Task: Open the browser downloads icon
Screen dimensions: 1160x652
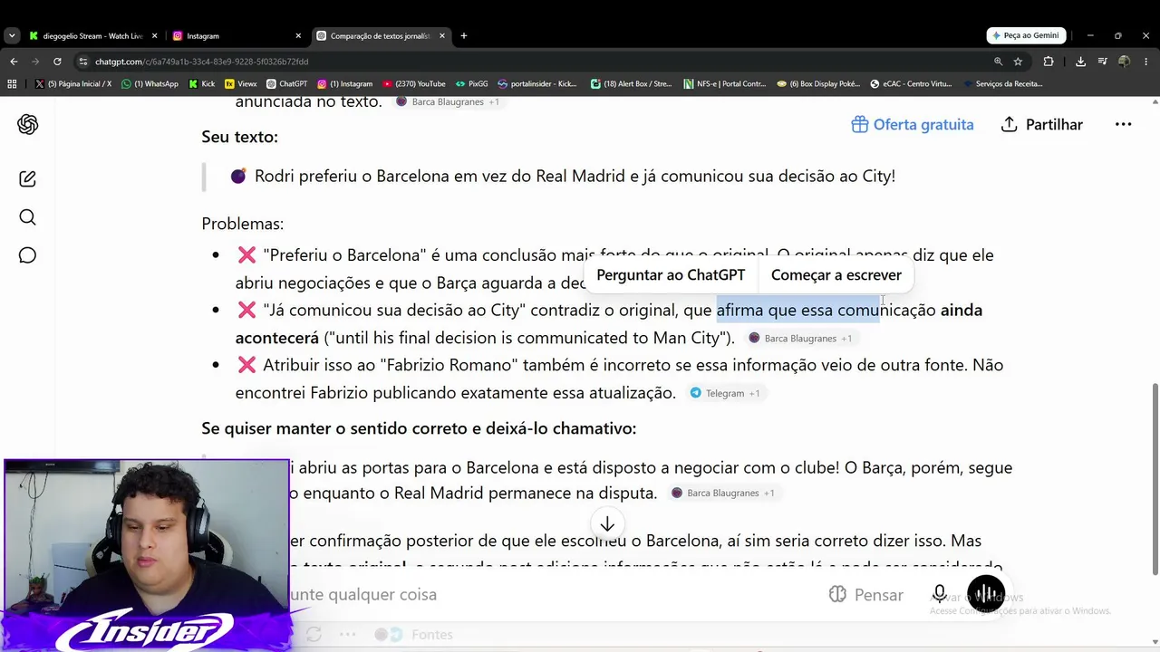Action: [1080, 62]
